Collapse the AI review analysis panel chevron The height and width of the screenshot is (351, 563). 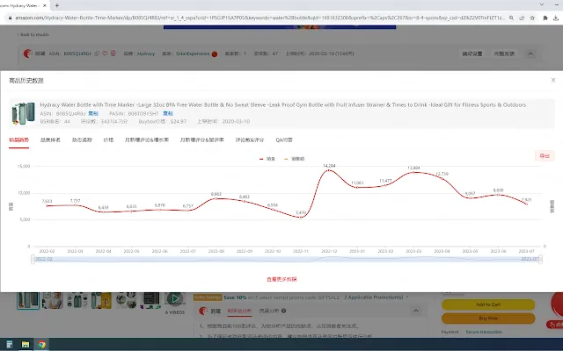pos(416,311)
